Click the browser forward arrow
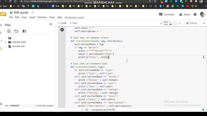 (5, 1)
